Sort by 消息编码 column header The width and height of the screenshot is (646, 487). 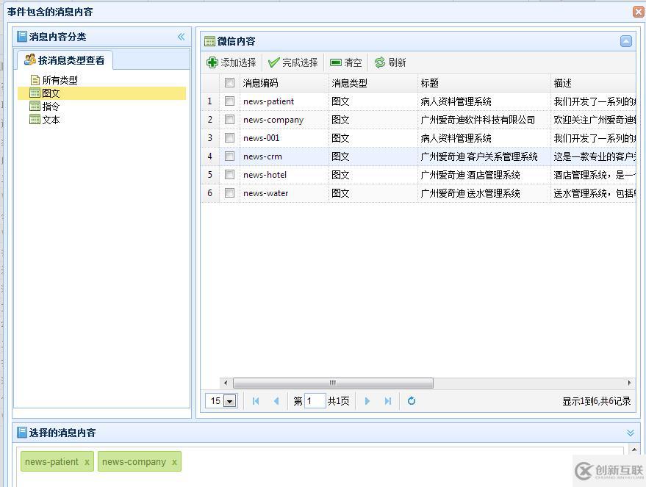(284, 83)
